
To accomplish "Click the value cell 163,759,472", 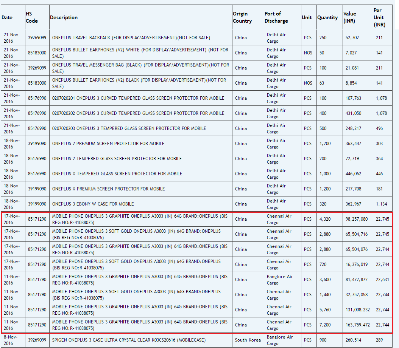I will [x=357, y=325].
